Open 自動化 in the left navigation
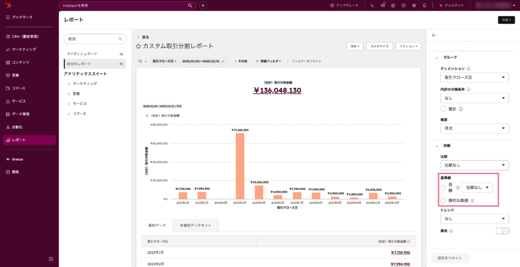Screen dimensions: 520x267 pyautogui.click(x=17, y=127)
